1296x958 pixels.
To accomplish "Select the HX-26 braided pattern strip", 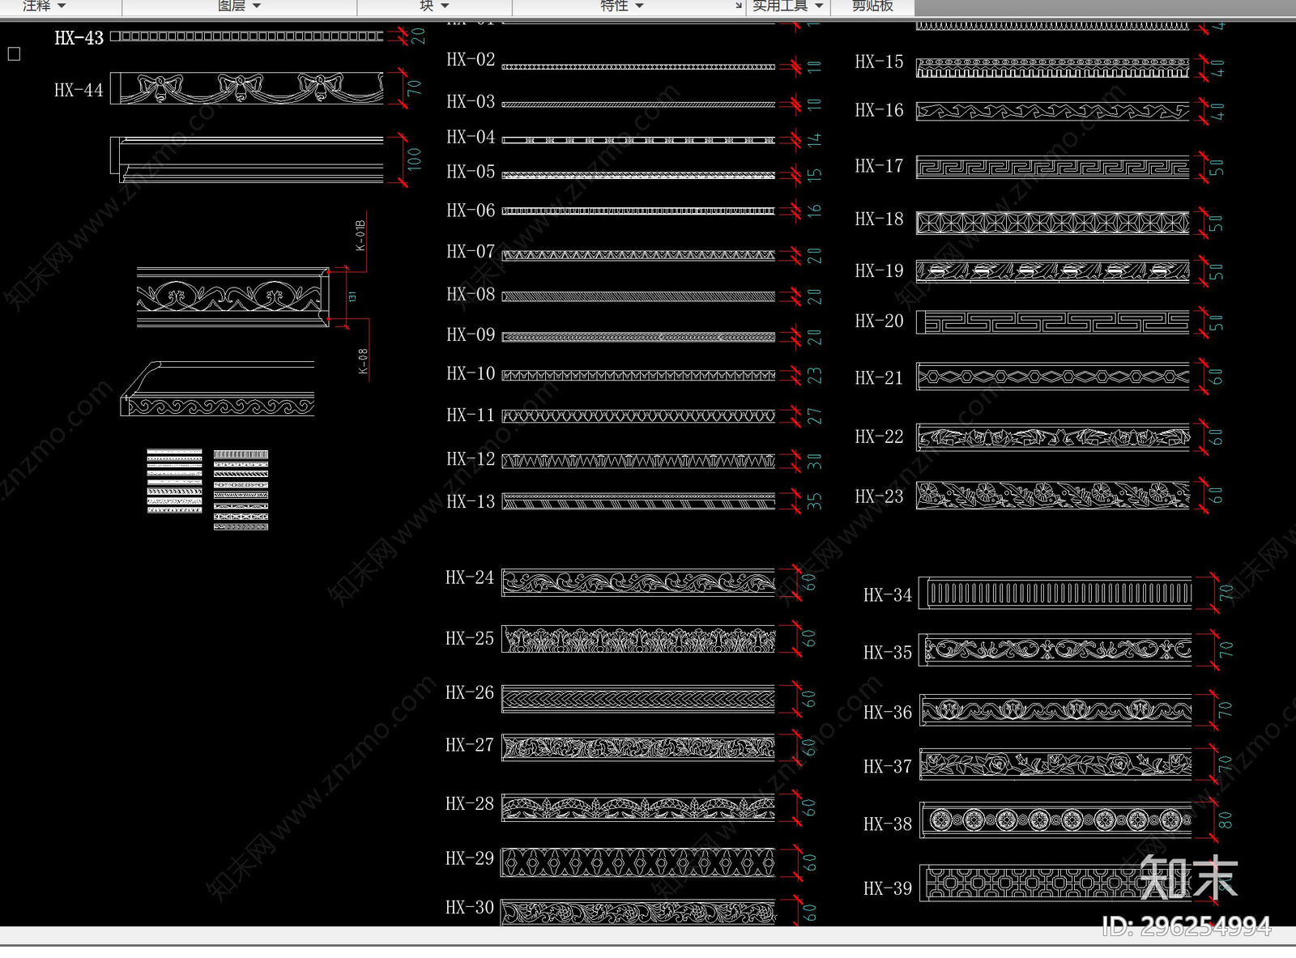I will tap(638, 699).
